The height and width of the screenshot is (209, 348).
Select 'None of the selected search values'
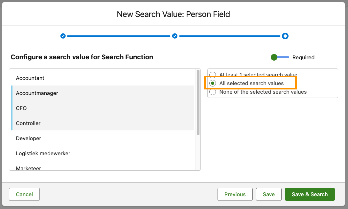[213, 92]
